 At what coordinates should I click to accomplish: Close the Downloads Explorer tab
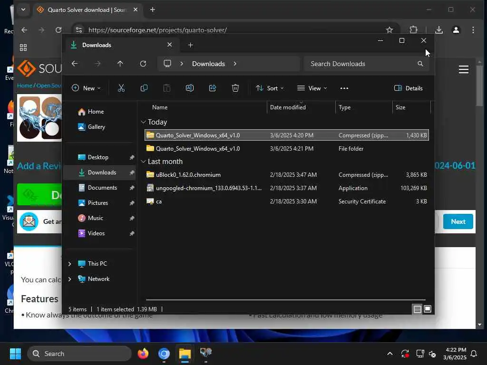coord(170,45)
